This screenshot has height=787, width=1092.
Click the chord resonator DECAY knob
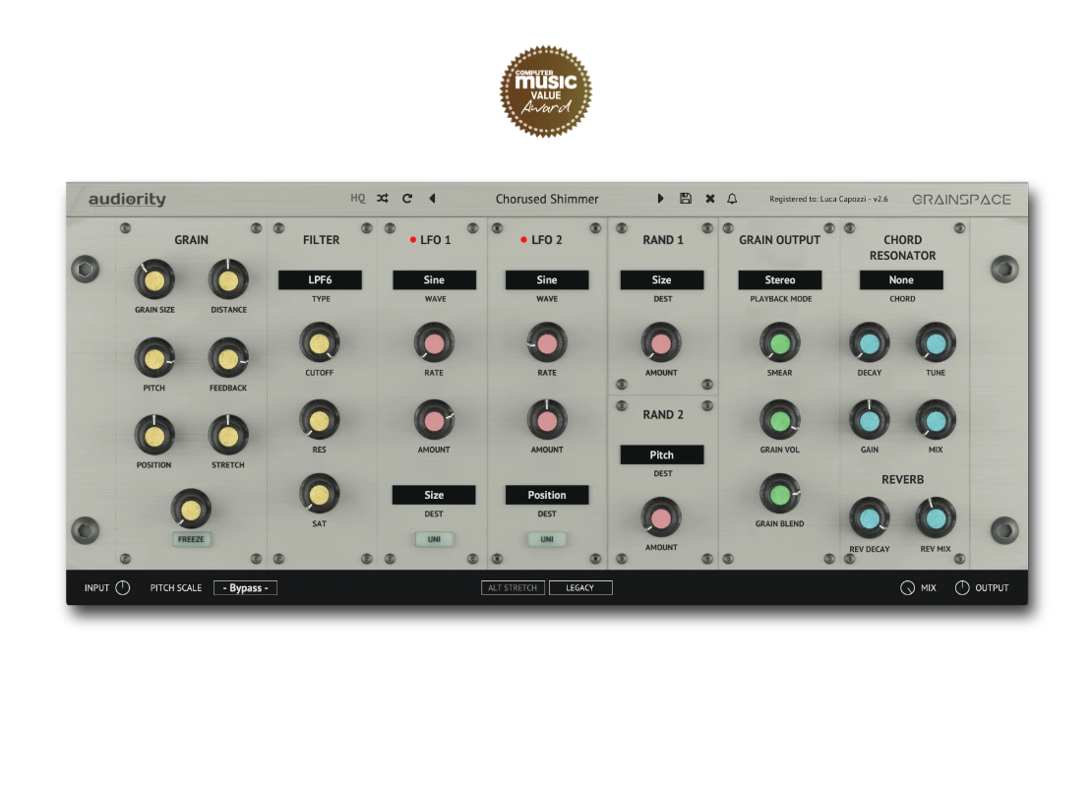[x=869, y=343]
